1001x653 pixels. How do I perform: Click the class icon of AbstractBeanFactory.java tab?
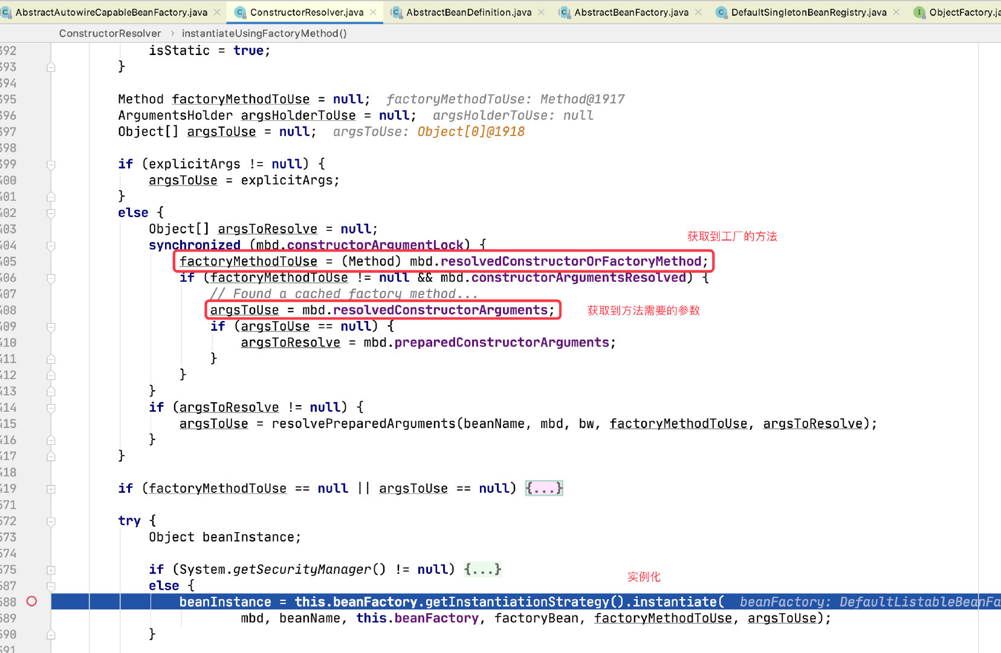(564, 12)
